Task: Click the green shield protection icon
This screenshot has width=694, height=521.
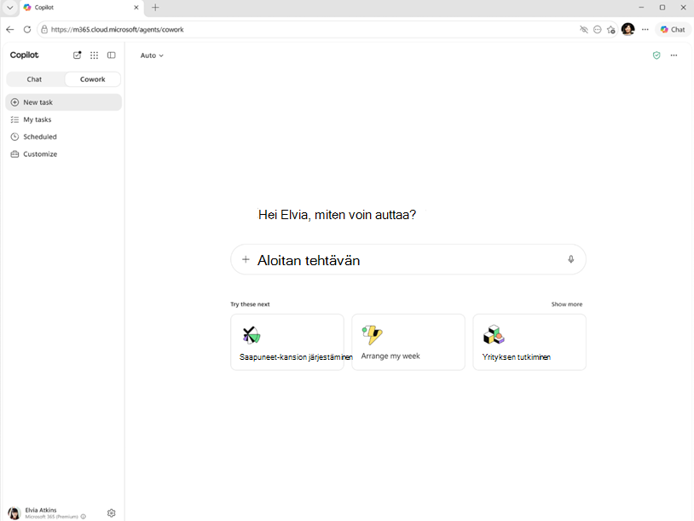Action: pos(656,55)
